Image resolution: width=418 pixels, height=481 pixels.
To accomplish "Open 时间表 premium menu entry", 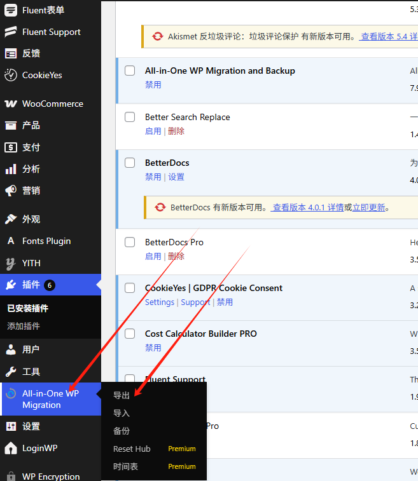I will (x=154, y=466).
